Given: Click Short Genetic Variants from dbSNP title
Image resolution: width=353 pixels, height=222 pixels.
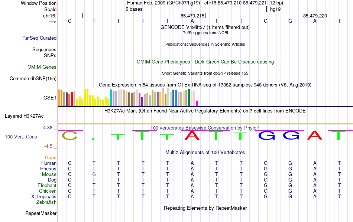Looking at the screenshot, I should pyautogui.click(x=205, y=74).
